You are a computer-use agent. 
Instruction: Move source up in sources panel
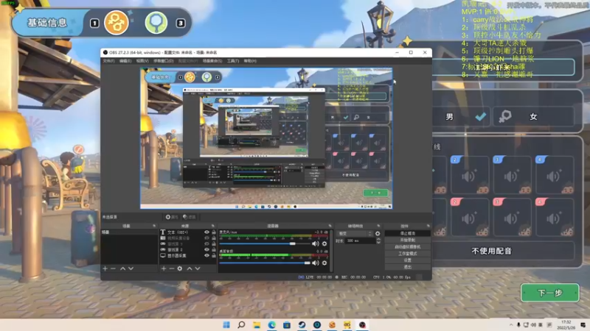tap(190, 268)
